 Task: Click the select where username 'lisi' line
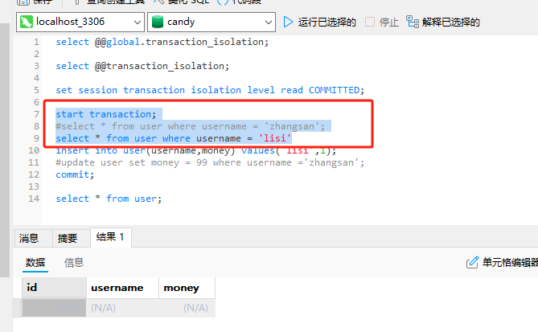pyautogui.click(x=174, y=138)
